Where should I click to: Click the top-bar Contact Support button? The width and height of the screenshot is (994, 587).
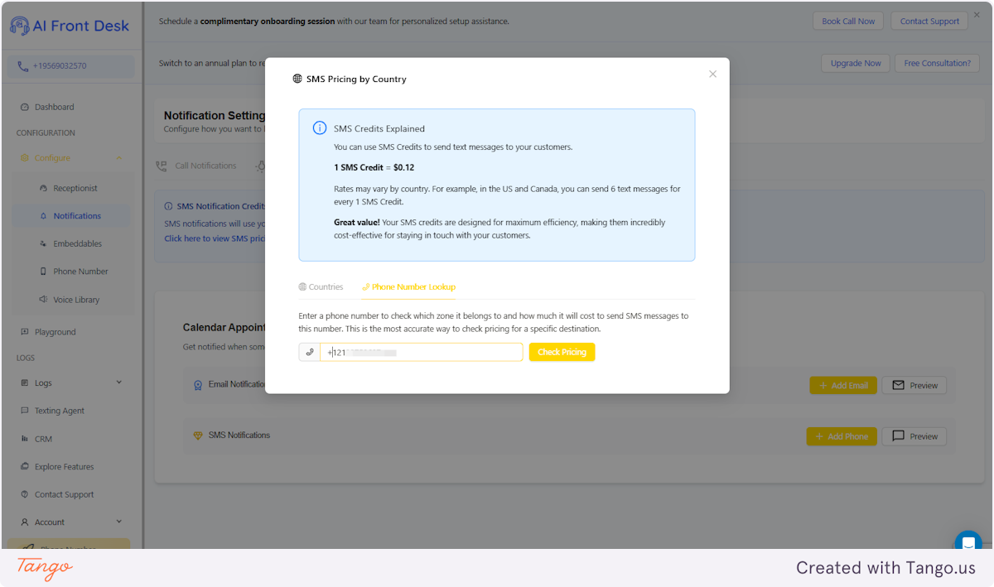[929, 21]
